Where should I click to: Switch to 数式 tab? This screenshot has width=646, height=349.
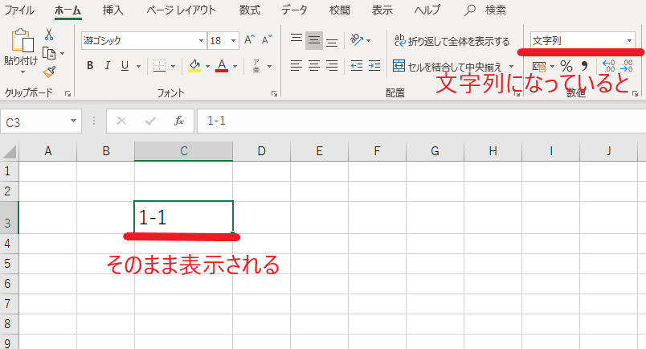coord(249,10)
